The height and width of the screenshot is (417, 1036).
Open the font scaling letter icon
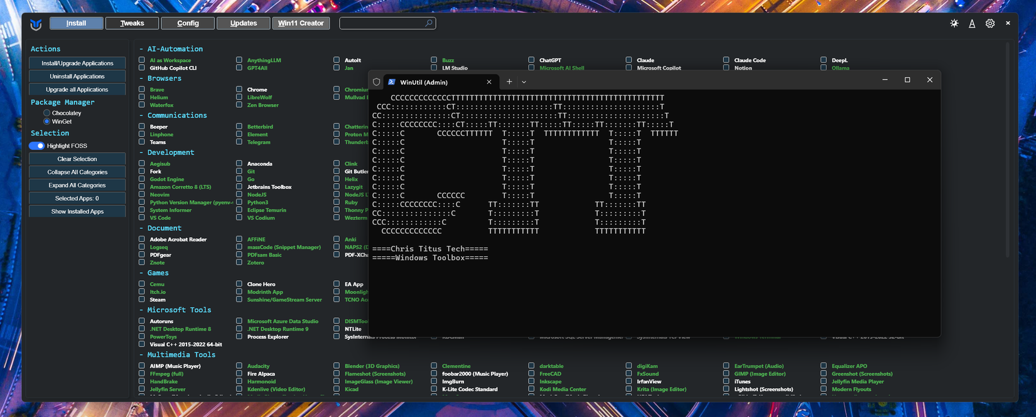972,23
